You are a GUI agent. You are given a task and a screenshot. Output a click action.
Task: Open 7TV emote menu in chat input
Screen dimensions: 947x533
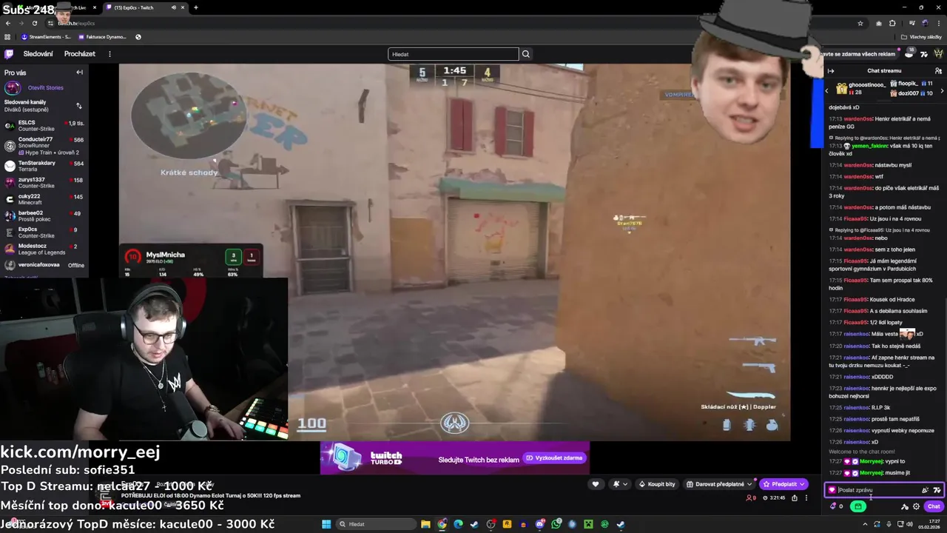(937, 490)
